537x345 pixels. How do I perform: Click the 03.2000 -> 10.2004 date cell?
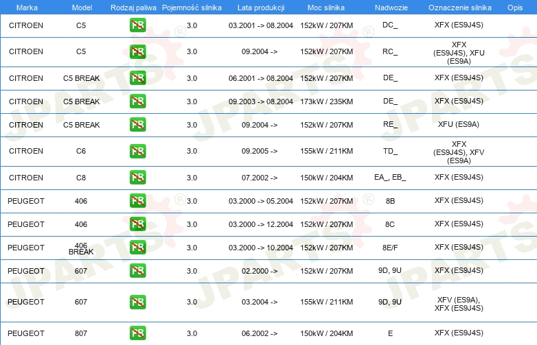[x=261, y=248]
